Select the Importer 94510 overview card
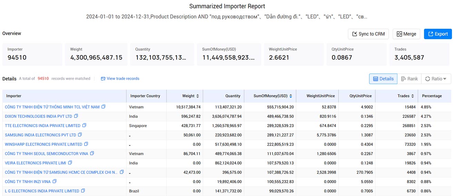This screenshot has width=453, height=196. pyautogui.click(x=32, y=54)
